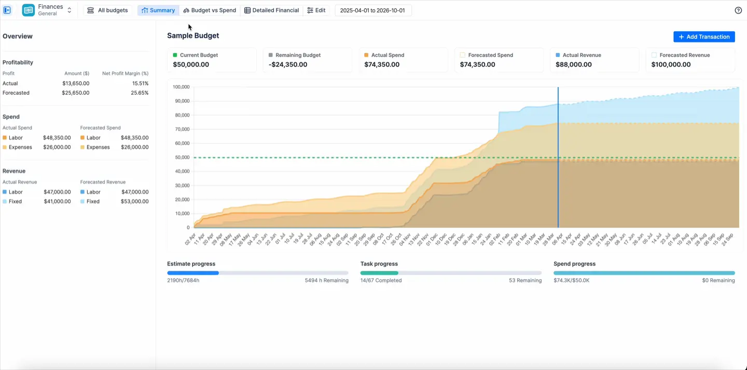Click the -$24,350.00 remaining budget value
This screenshot has height=370, width=747.
point(288,65)
